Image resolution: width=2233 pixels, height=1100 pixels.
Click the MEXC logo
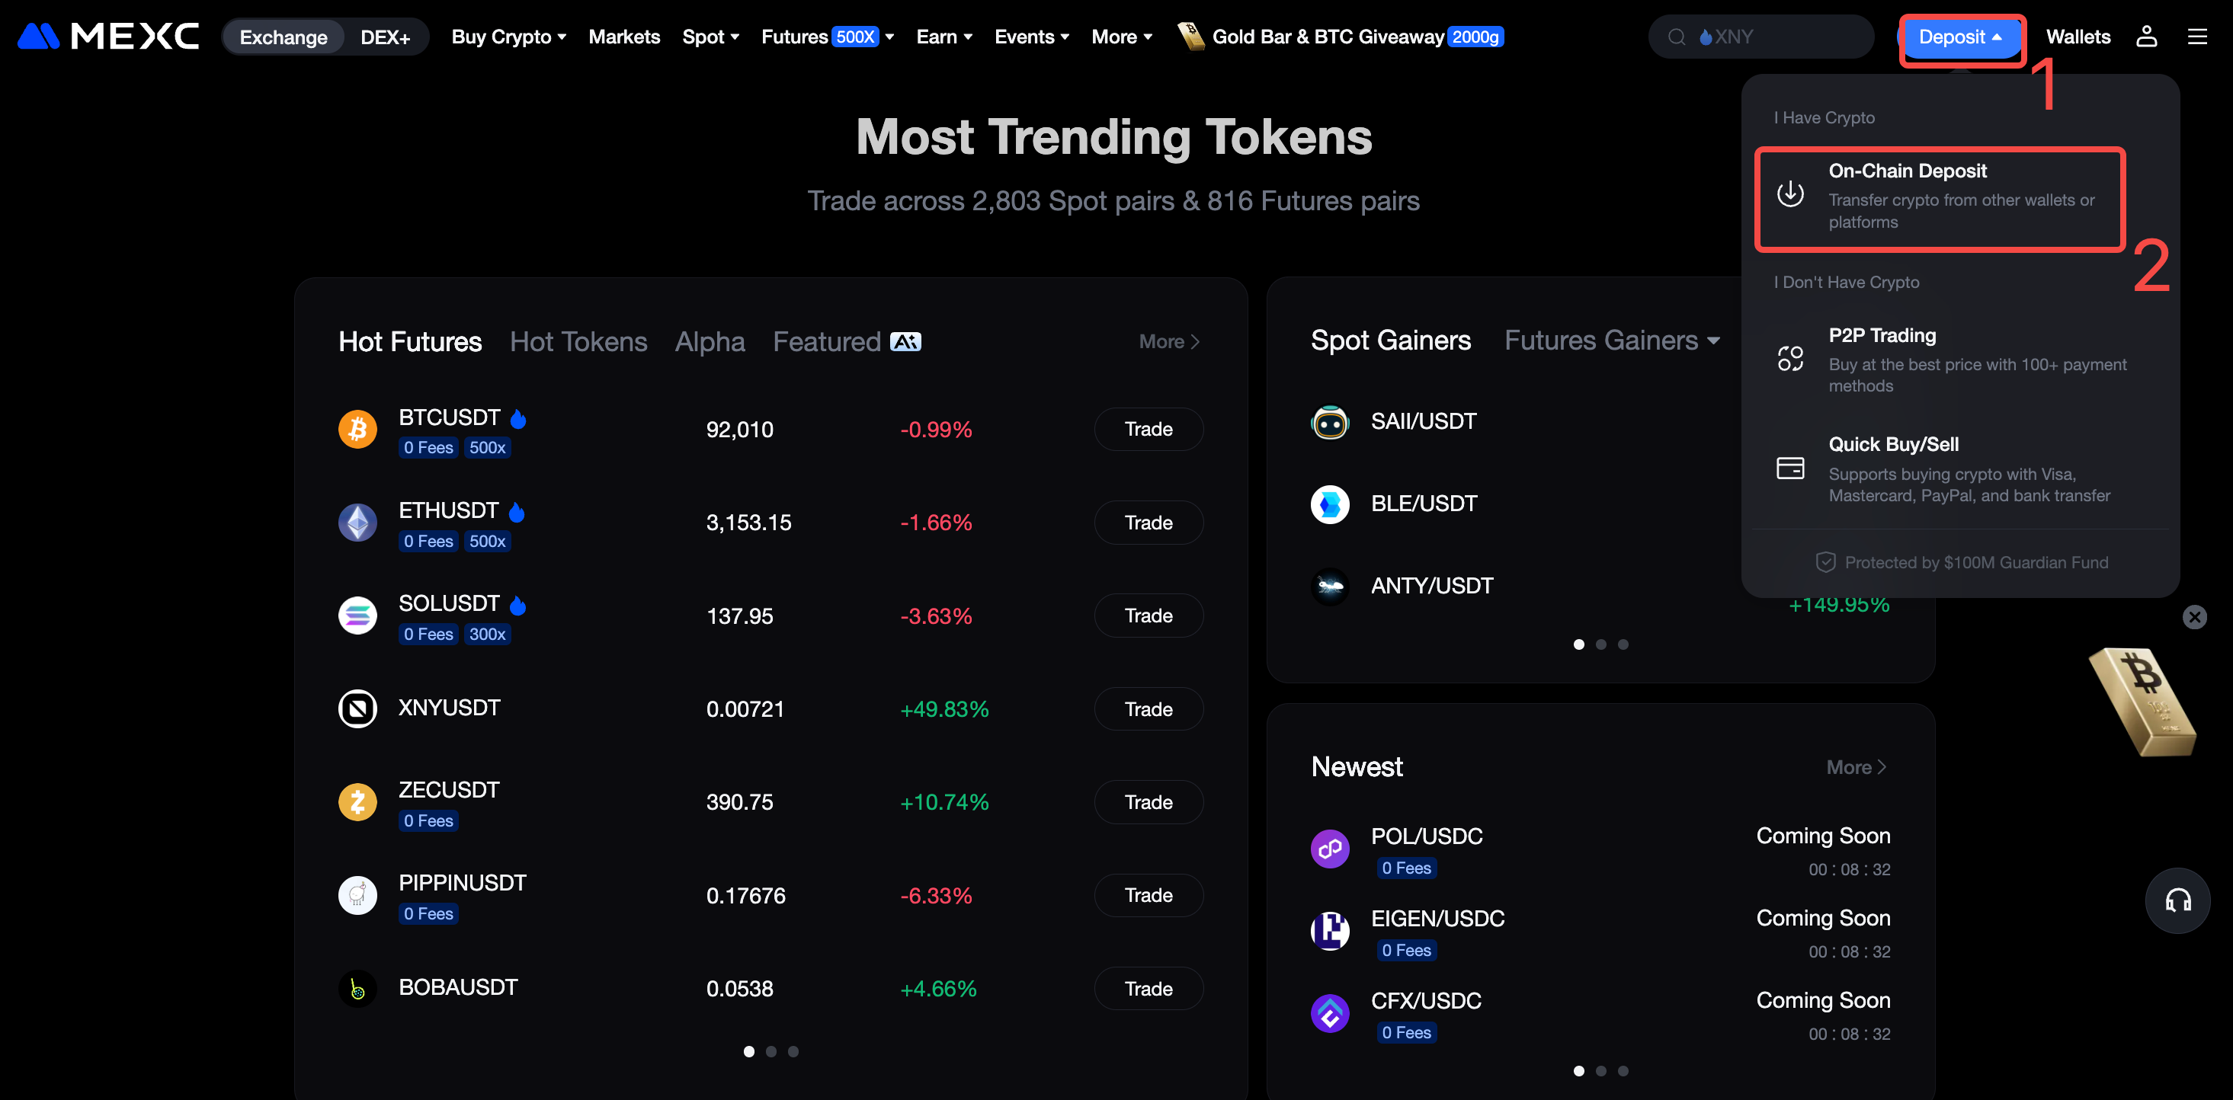click(x=108, y=37)
